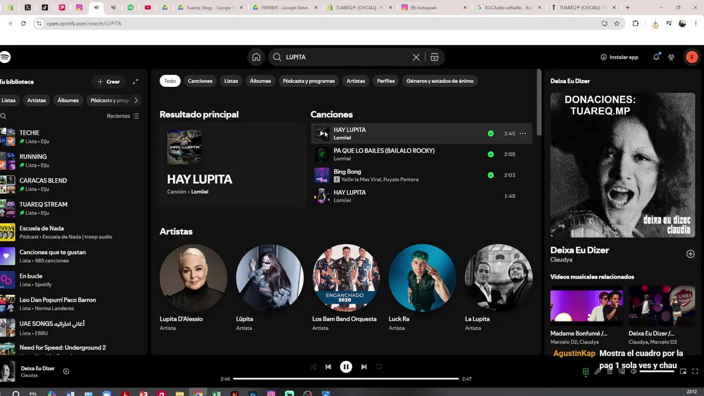Viewport: 704px width, 396px height.
Task: Select Pódcasts y programas search filter tab
Action: (309, 81)
